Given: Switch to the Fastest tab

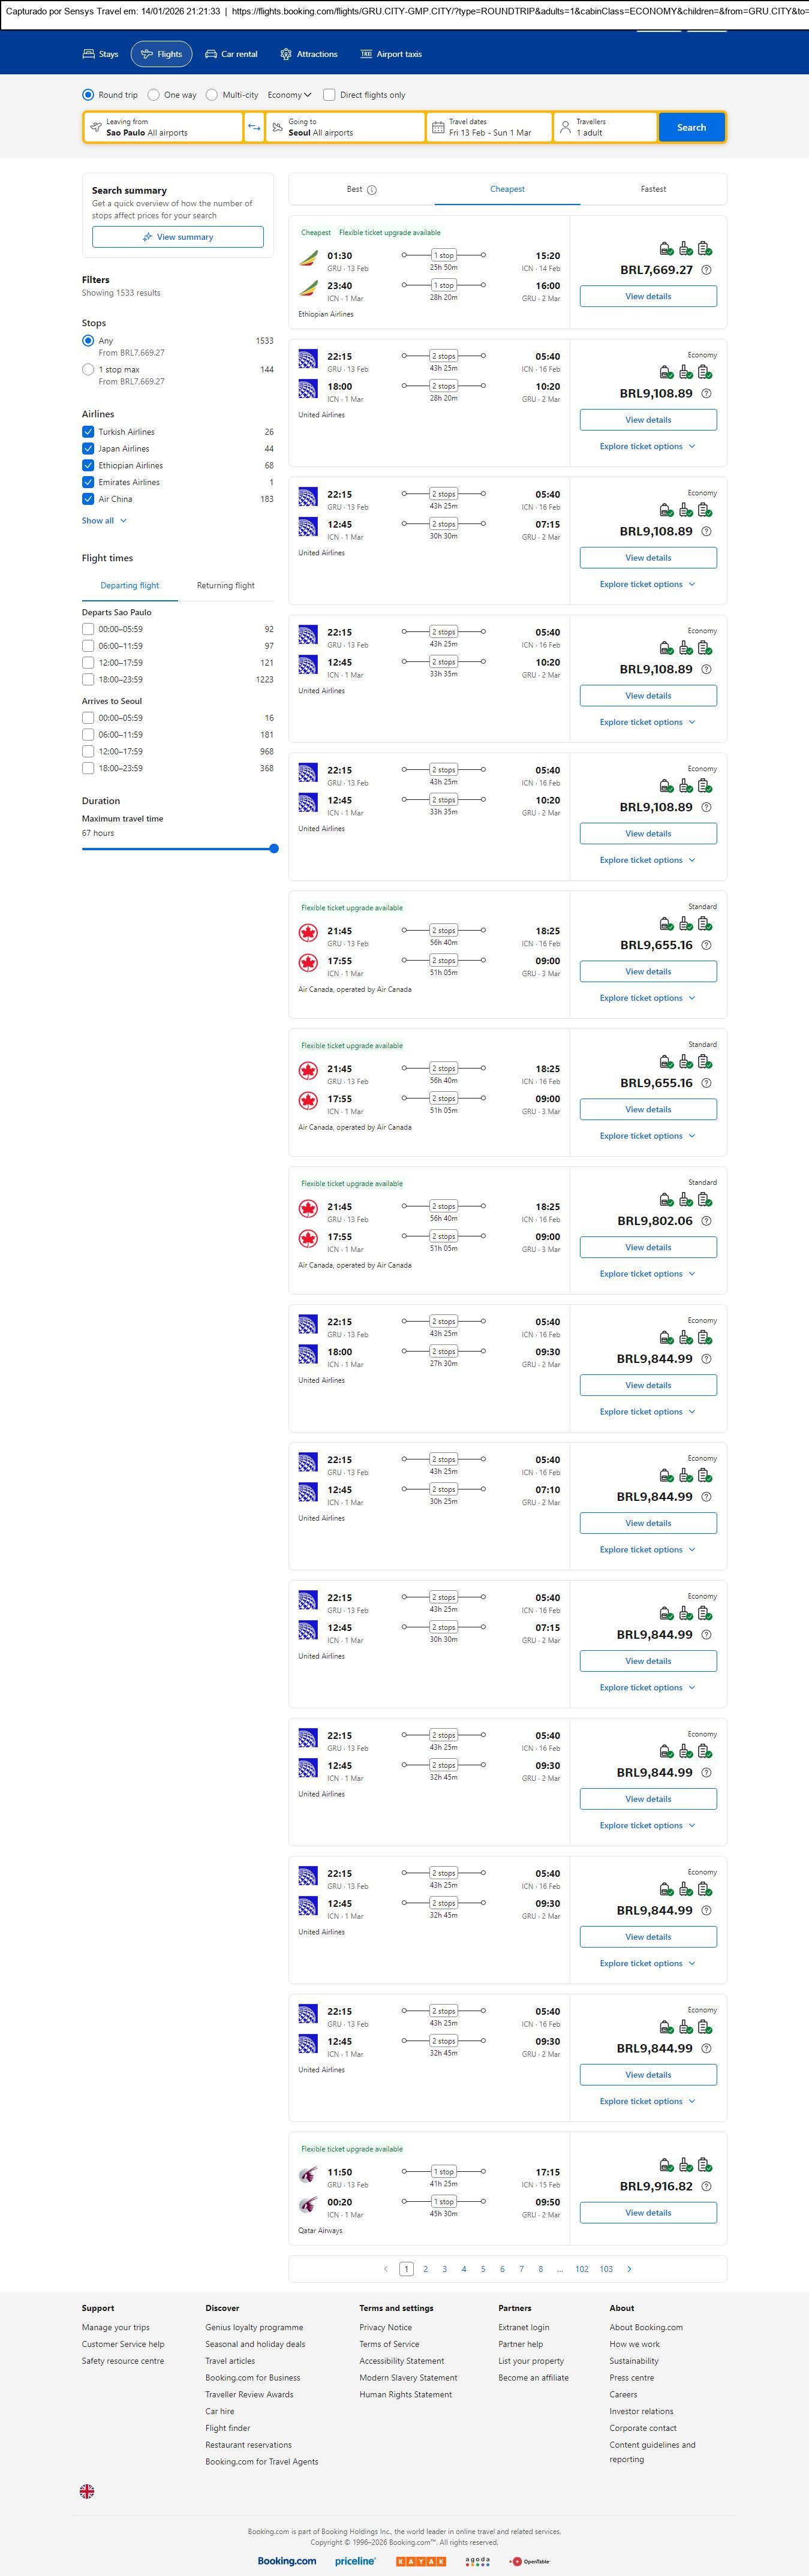Looking at the screenshot, I should pyautogui.click(x=653, y=189).
